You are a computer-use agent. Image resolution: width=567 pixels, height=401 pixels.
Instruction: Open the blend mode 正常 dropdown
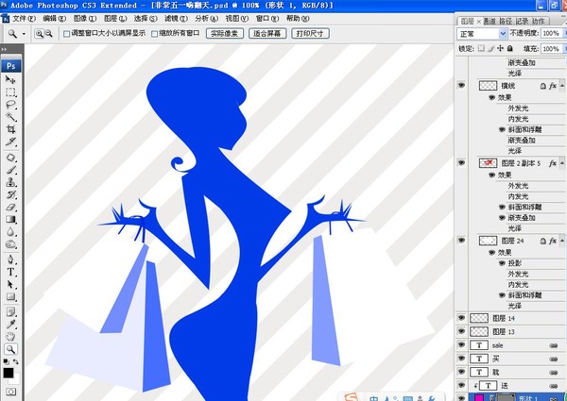[x=482, y=34]
